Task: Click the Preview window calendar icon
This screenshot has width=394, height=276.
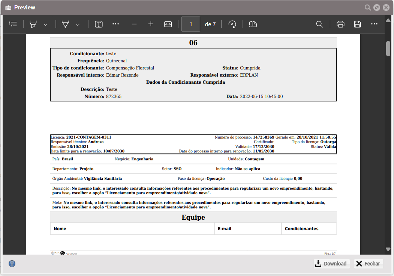Action: pos(8,8)
